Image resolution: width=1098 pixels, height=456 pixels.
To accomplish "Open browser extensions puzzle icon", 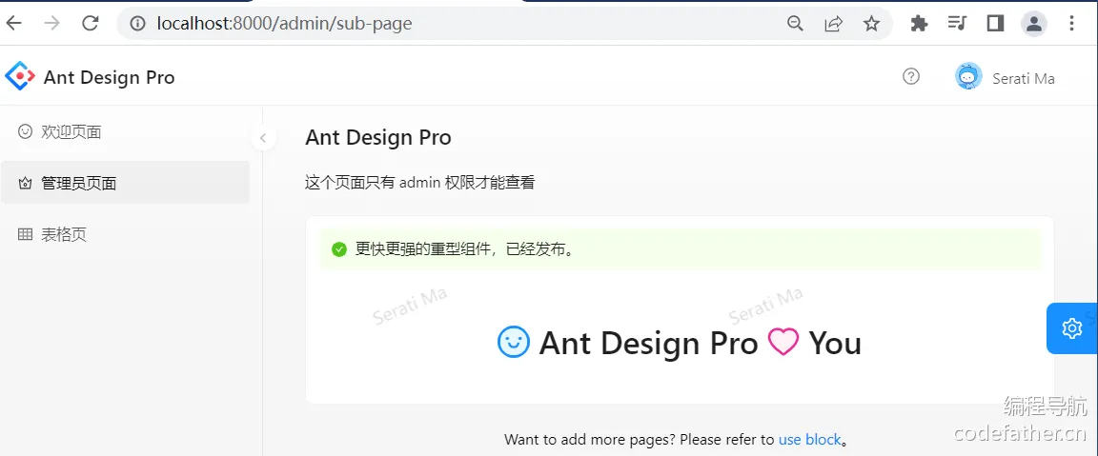I will (919, 24).
